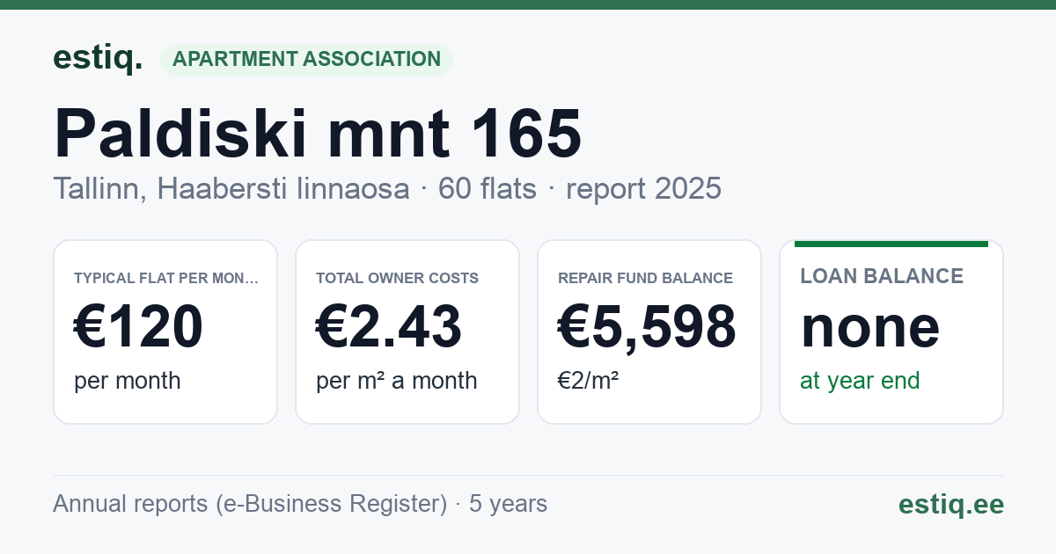
Task: Click the 'per m² a month' caption
Action: tap(397, 381)
